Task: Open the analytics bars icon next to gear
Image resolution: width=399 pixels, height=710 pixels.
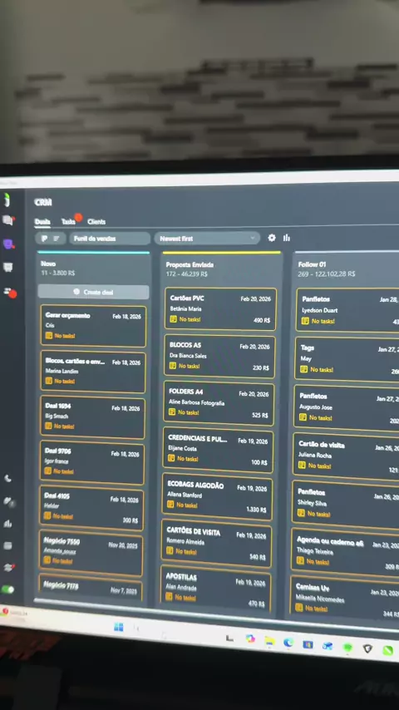Action: click(286, 238)
